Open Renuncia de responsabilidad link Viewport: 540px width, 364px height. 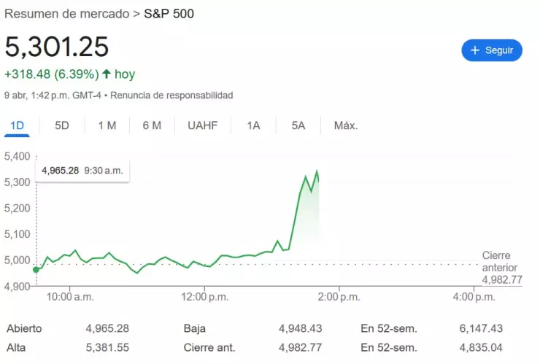172,96
